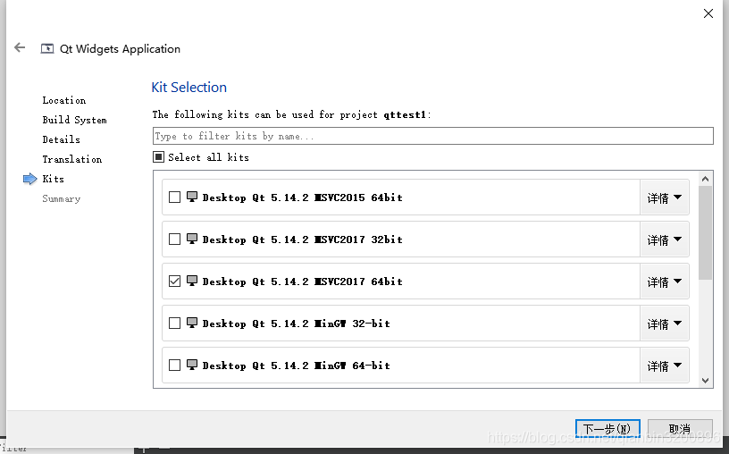Select the Translation wizard step
Image resolution: width=729 pixels, height=454 pixels.
(72, 159)
